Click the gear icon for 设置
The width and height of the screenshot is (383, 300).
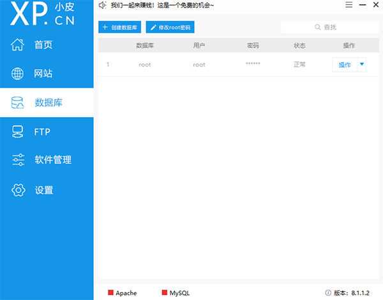pyautogui.click(x=19, y=190)
